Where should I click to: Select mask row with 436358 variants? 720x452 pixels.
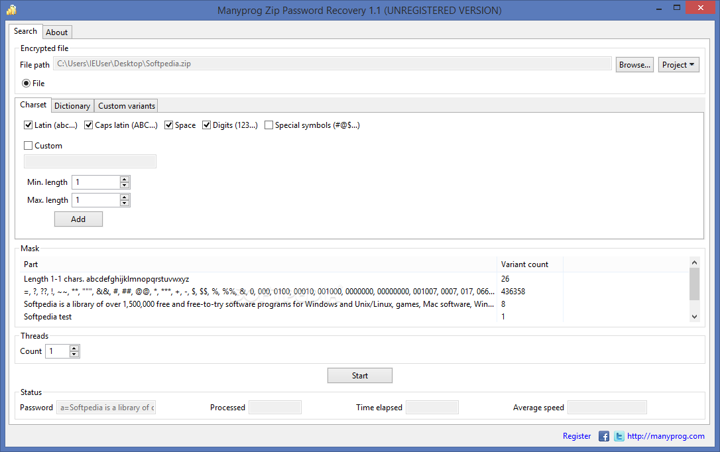[x=354, y=292]
